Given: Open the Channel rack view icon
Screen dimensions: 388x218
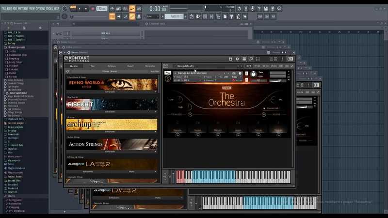Looking at the screenshot, I should pyautogui.click(x=205, y=16).
